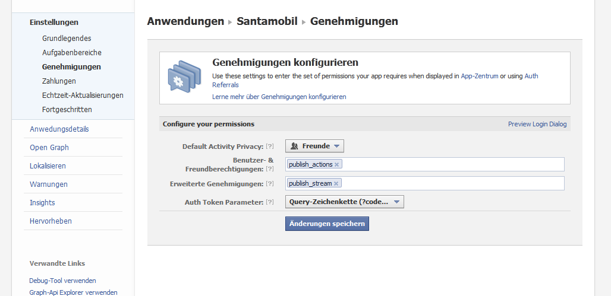The image size is (611, 296).
Task: Go to Echtzeit-Aktualisierungen settings
Action: (x=83, y=95)
